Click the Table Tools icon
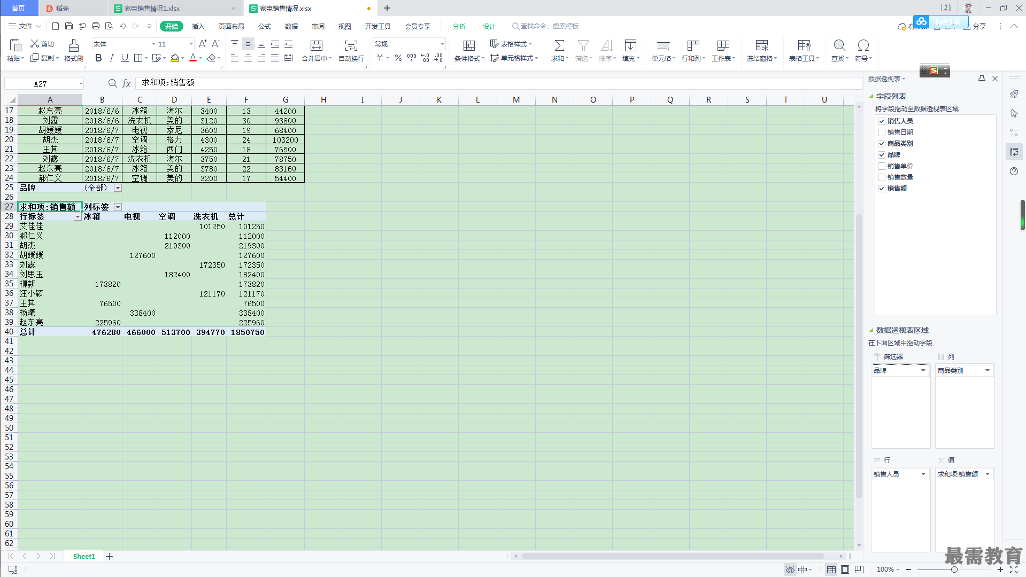 (804, 45)
